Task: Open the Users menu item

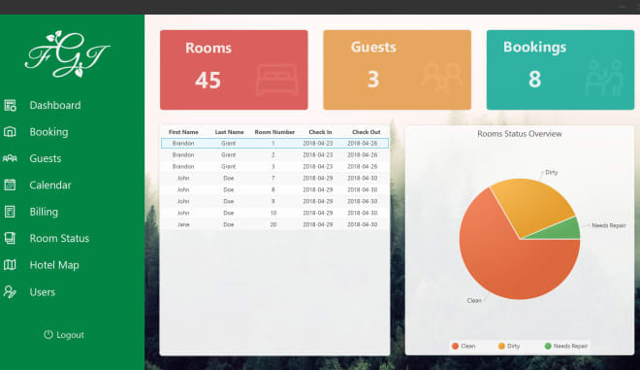Action: pos(42,292)
